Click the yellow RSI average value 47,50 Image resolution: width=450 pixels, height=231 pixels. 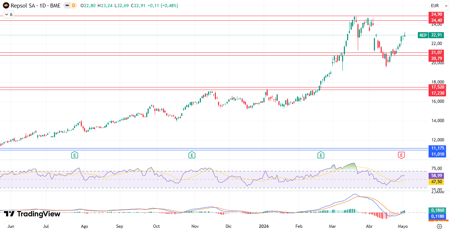tap(436, 182)
